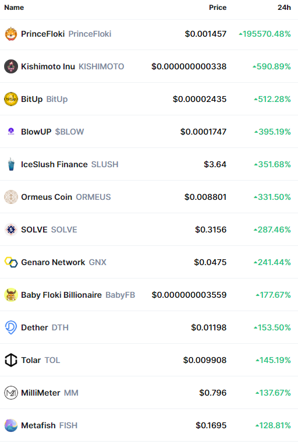
Task: Open the Genaro Network coin link
Action: (53, 262)
